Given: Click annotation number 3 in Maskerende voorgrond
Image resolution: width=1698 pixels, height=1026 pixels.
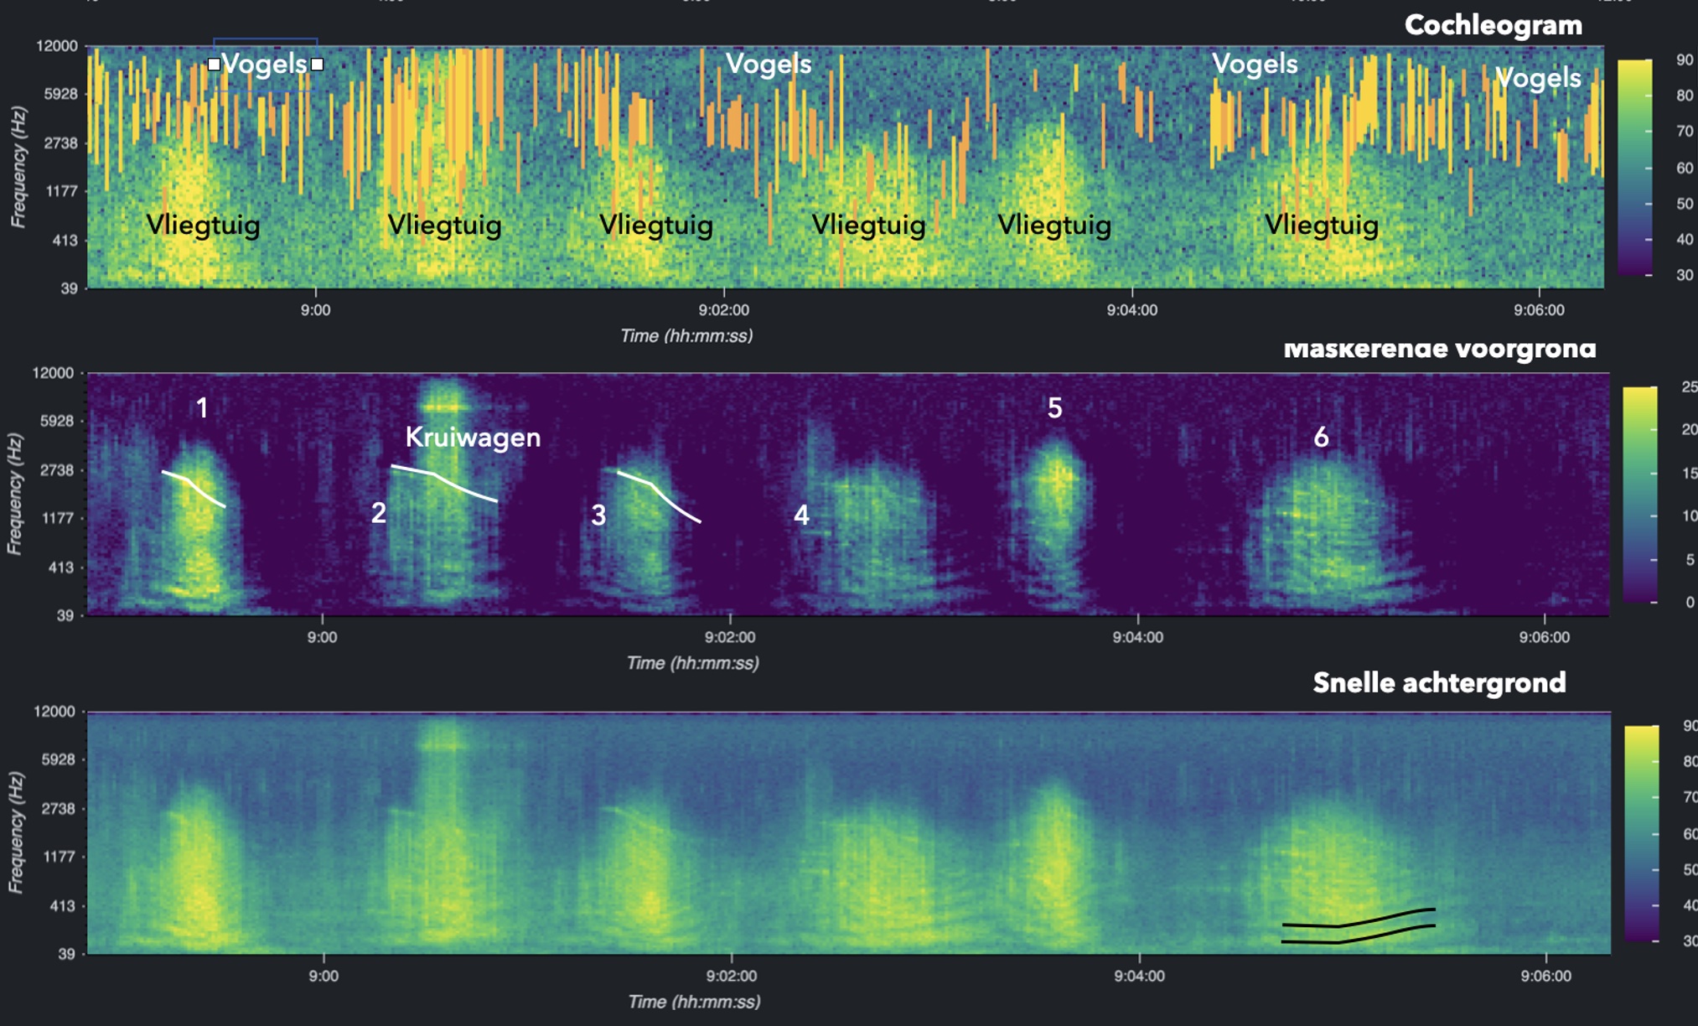Looking at the screenshot, I should point(598,515).
